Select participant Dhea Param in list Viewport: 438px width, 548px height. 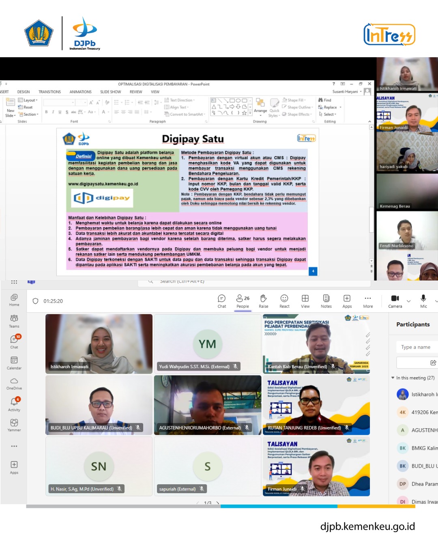point(417,484)
